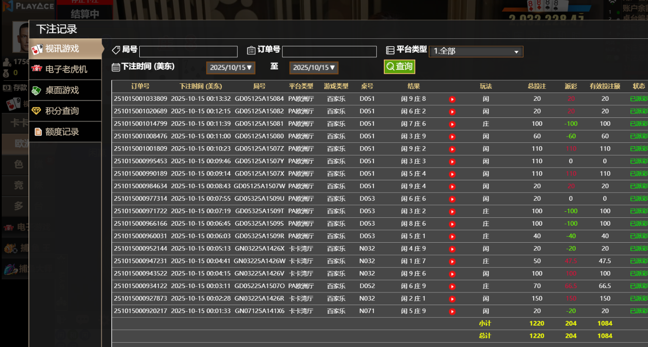Open the start date picker dropdown
Image resolution: width=648 pixels, height=347 pixels.
click(x=231, y=68)
